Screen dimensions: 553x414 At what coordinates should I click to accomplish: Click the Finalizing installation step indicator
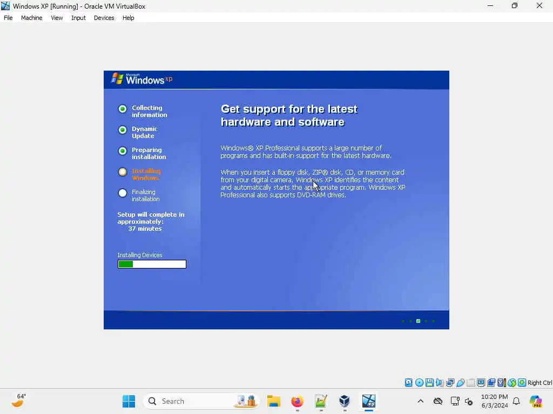tap(123, 193)
